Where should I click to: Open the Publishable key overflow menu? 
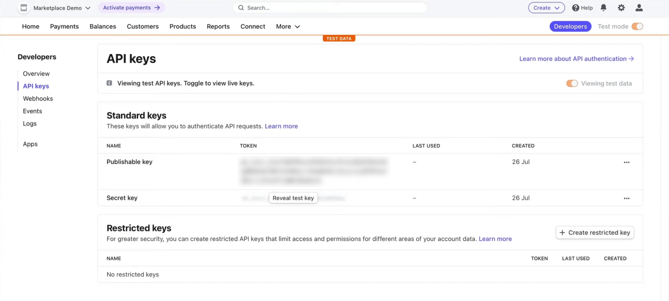point(626,162)
